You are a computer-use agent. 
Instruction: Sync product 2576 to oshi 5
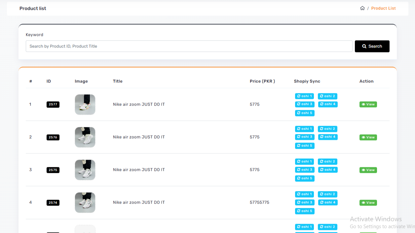click(x=305, y=146)
